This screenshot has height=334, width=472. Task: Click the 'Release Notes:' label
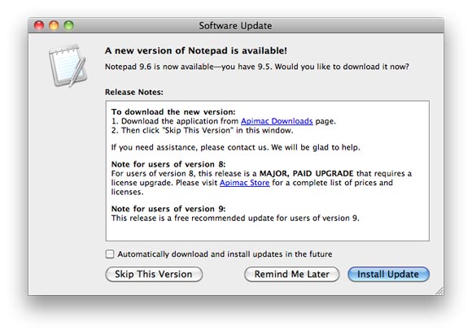[134, 92]
